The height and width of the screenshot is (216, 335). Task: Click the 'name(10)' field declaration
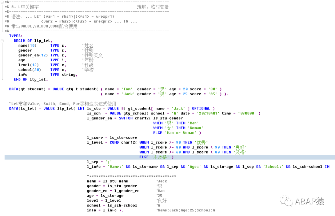[27, 45]
